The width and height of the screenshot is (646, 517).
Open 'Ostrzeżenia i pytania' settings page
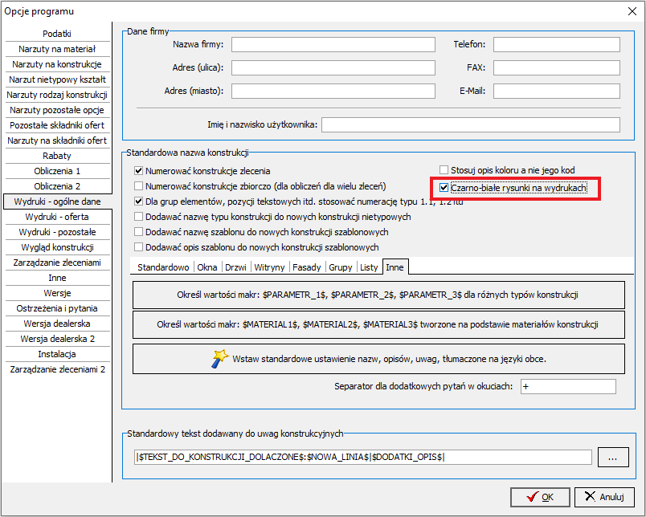[57, 308]
